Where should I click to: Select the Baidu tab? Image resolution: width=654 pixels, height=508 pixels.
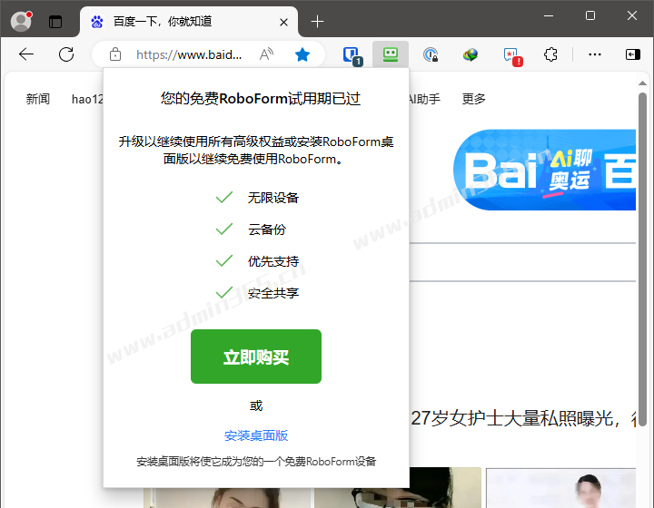click(189, 22)
